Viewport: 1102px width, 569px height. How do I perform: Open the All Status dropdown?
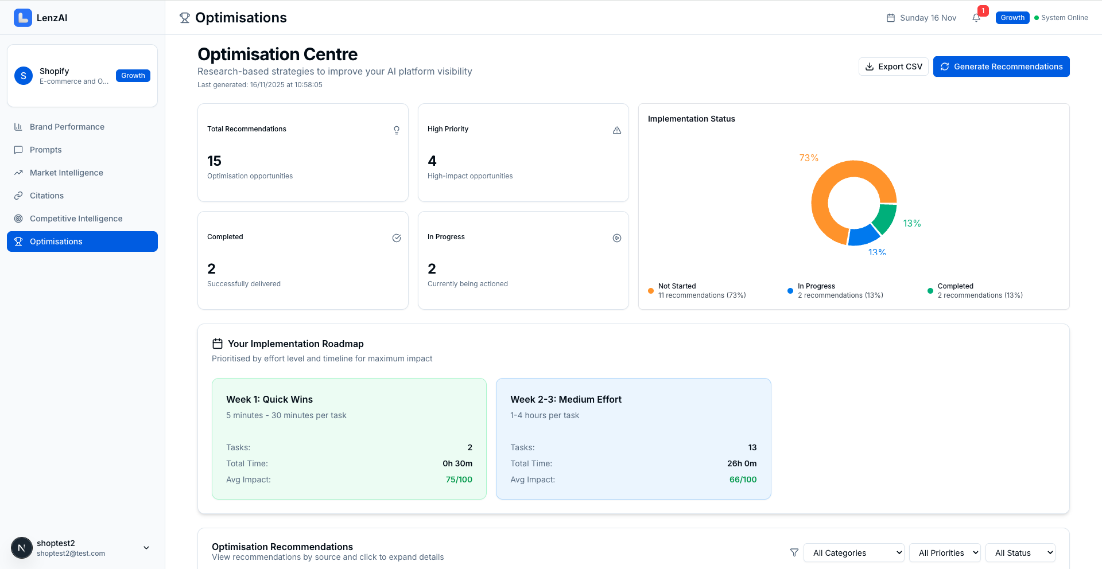[1020, 552]
